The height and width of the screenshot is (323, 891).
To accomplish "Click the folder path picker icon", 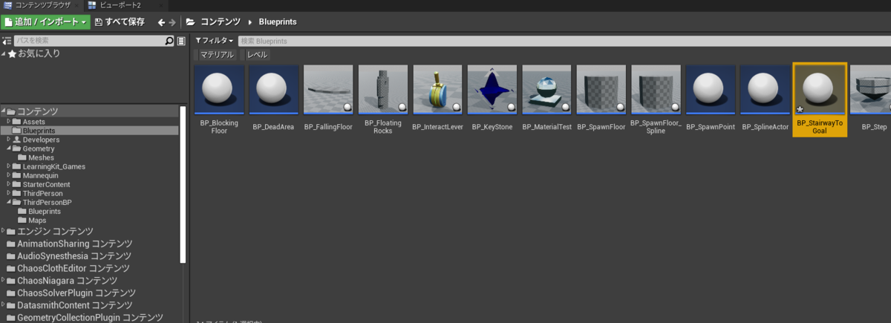I will point(191,22).
